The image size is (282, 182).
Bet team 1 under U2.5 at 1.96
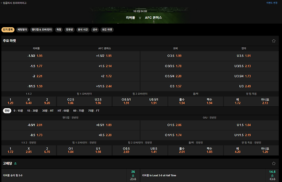tap(98, 101)
